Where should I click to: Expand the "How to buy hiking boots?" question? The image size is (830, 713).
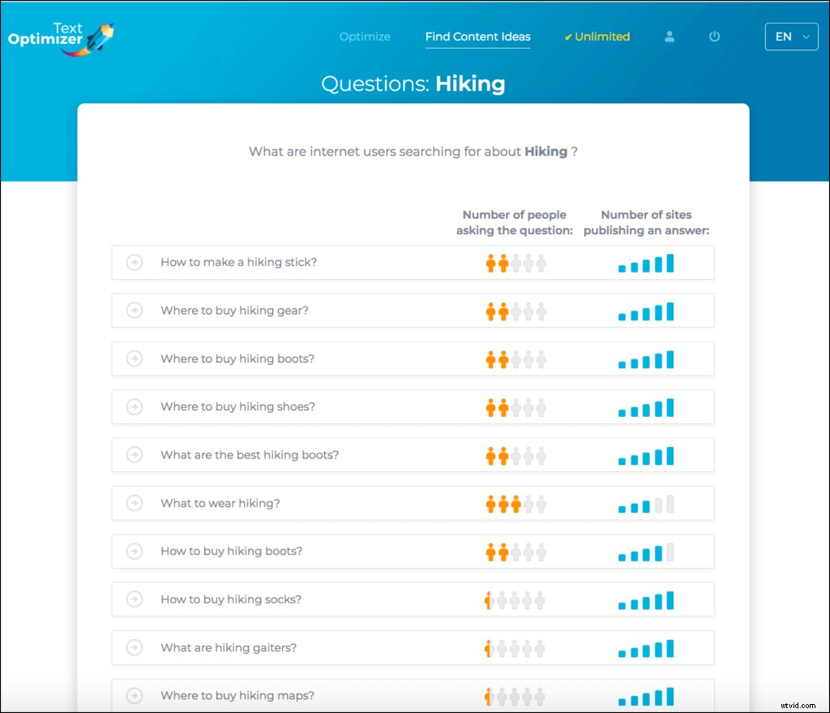[134, 551]
